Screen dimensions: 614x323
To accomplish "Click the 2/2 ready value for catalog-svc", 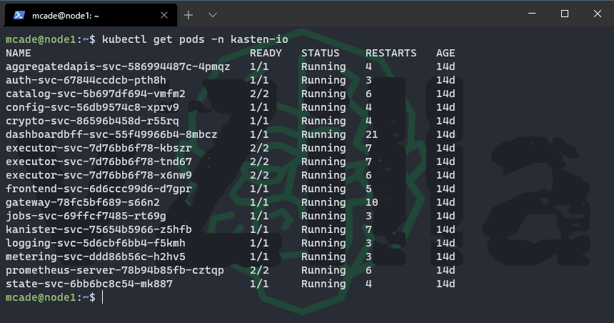I will pos(259,94).
